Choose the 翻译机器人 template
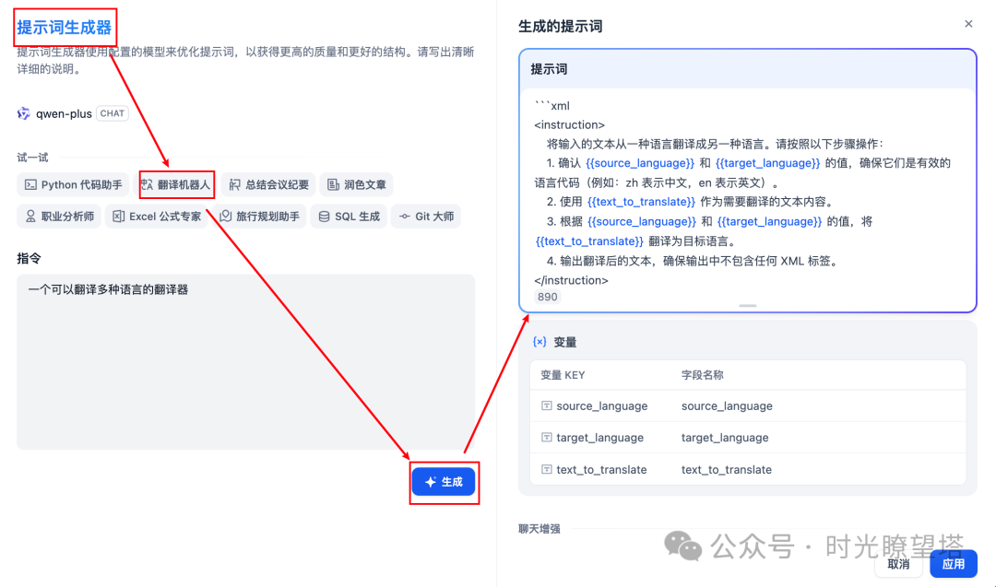Screen dimensions: 996x587 pyautogui.click(x=176, y=184)
